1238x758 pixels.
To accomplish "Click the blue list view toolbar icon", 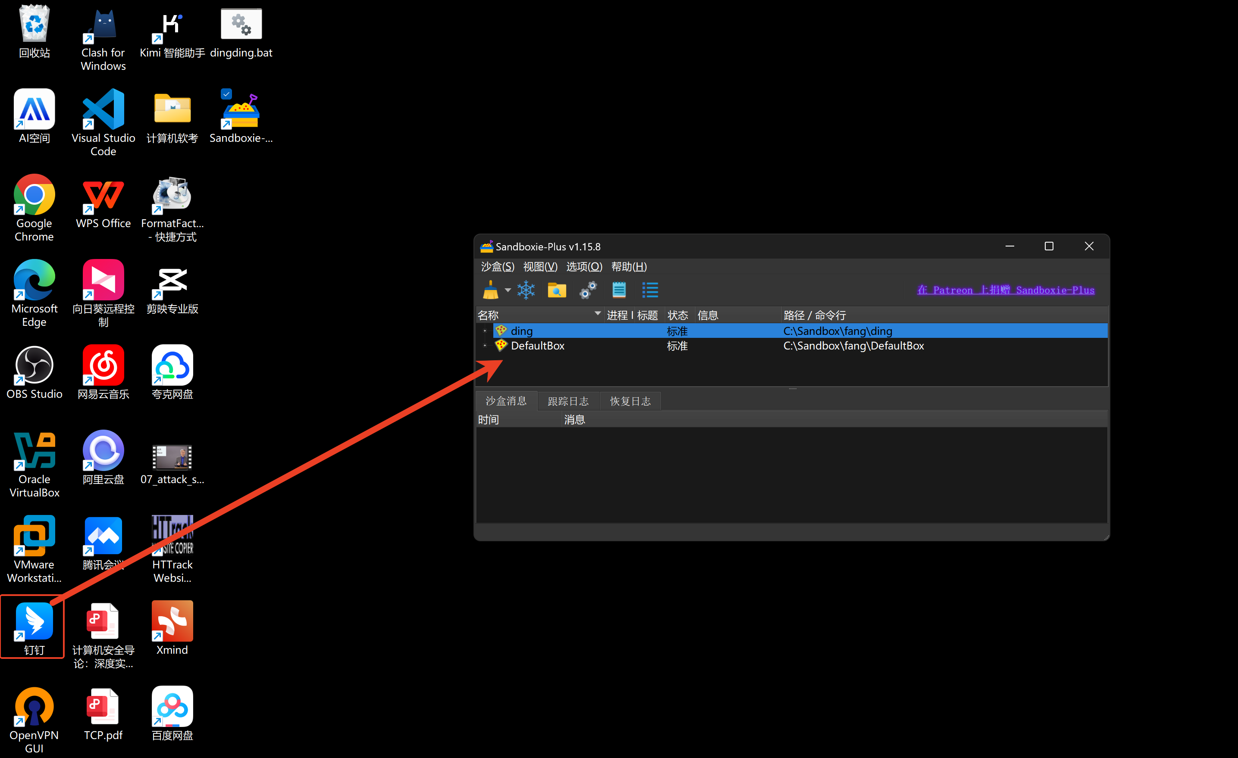I will pos(650,290).
